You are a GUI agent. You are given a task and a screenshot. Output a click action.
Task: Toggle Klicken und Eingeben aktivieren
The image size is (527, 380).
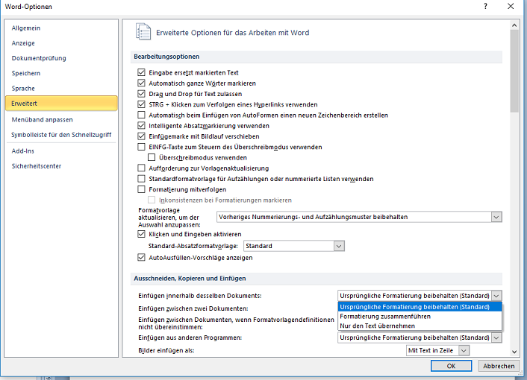142,234
